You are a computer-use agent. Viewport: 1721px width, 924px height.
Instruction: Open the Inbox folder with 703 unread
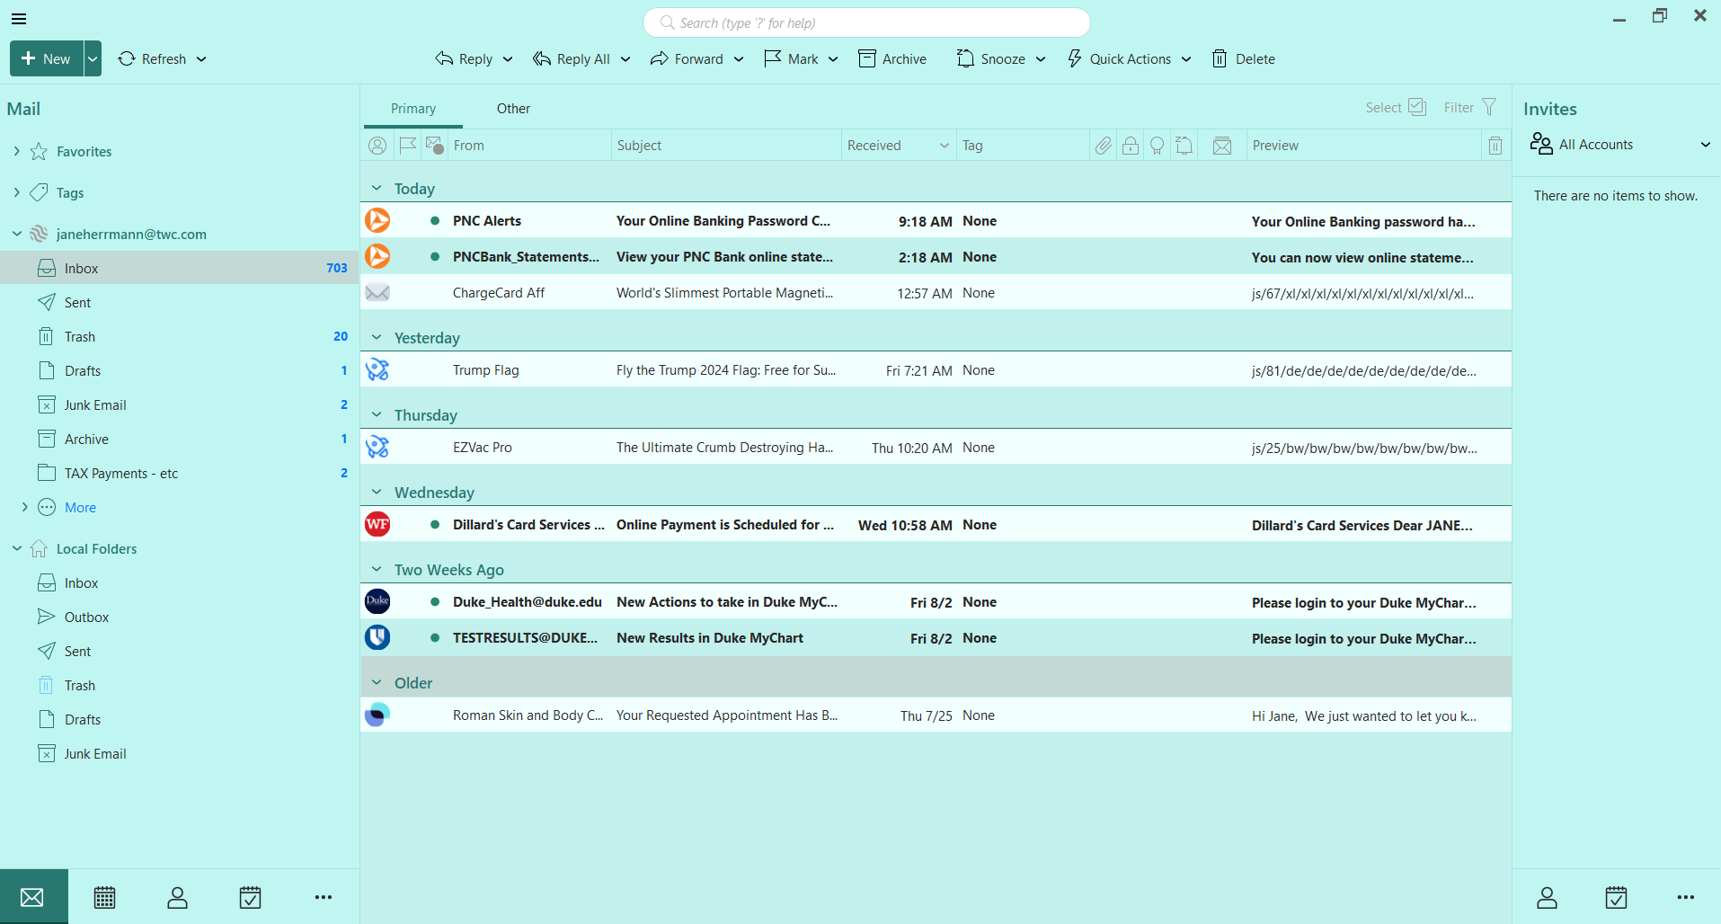point(180,268)
